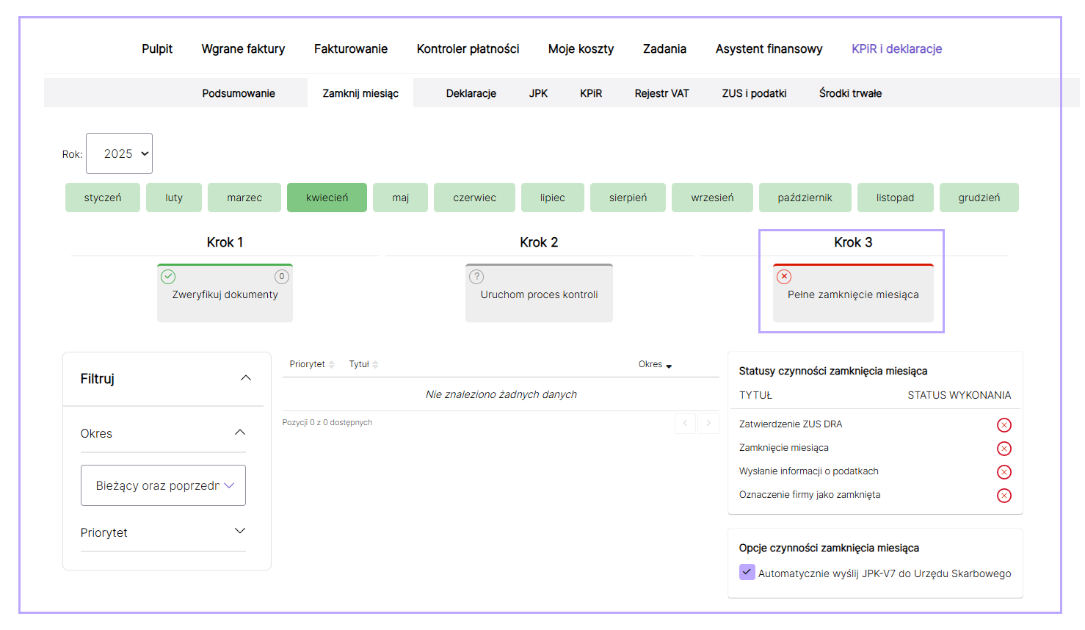Open Rejestr VAT tab
The height and width of the screenshot is (630, 1085).
[661, 93]
